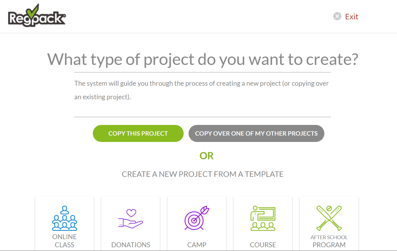The image size is (397, 251).
Task: Select the Donations hand with heart icon
Action: point(131,219)
